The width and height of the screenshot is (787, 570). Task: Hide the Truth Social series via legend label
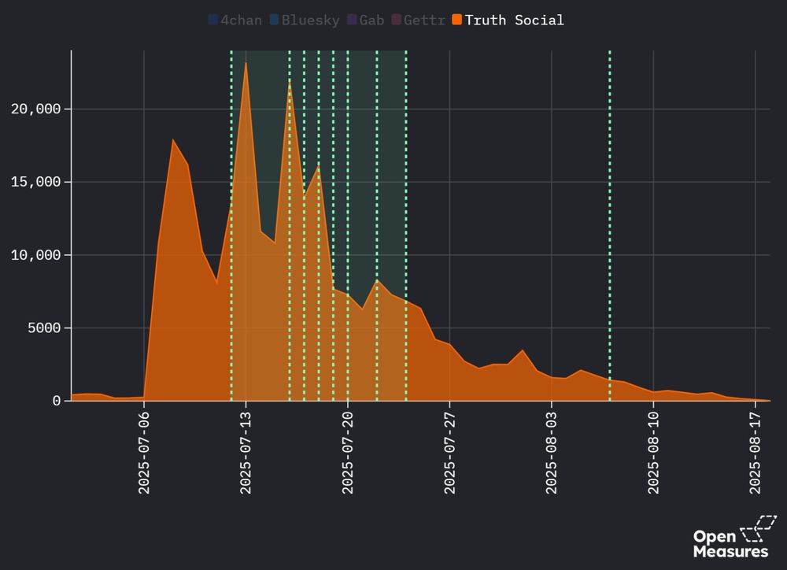(514, 20)
